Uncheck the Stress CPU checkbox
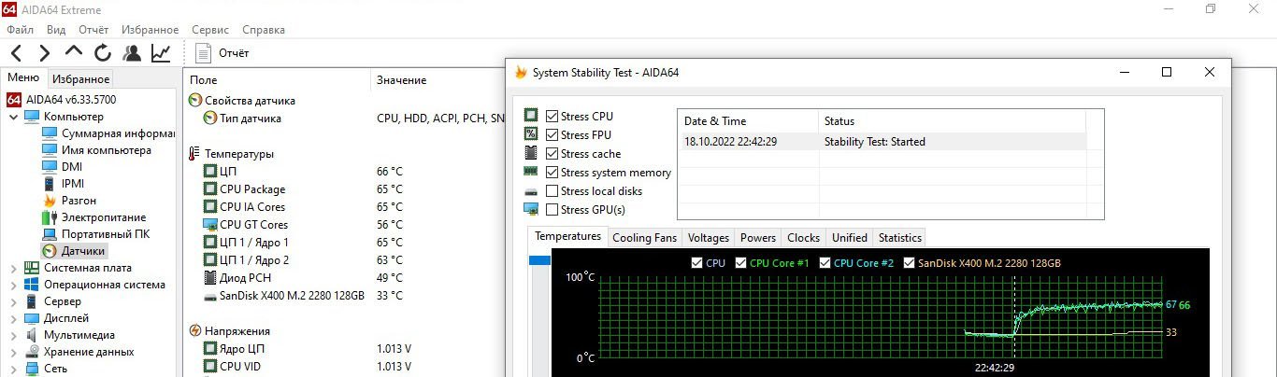This screenshot has height=377, width=1277. tap(552, 117)
